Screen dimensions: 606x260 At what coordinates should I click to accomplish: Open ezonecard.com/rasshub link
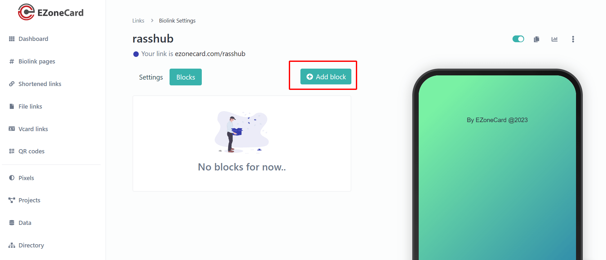pyautogui.click(x=210, y=54)
